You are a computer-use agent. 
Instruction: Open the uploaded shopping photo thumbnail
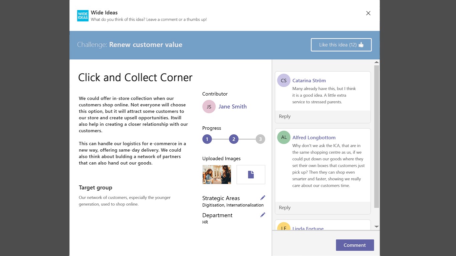[217, 174]
